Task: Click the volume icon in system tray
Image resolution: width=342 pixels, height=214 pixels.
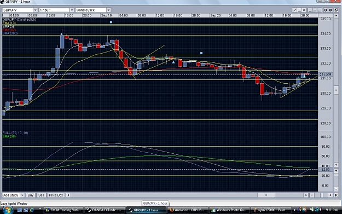Action: click(x=321, y=210)
